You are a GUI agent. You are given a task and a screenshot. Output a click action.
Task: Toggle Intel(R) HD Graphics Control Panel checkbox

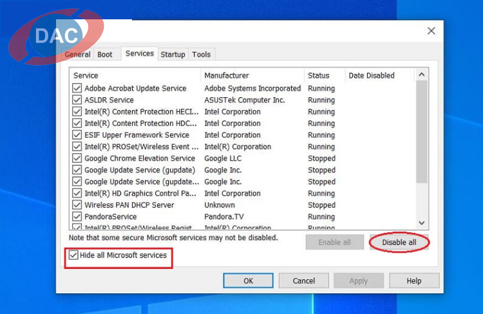coord(77,193)
